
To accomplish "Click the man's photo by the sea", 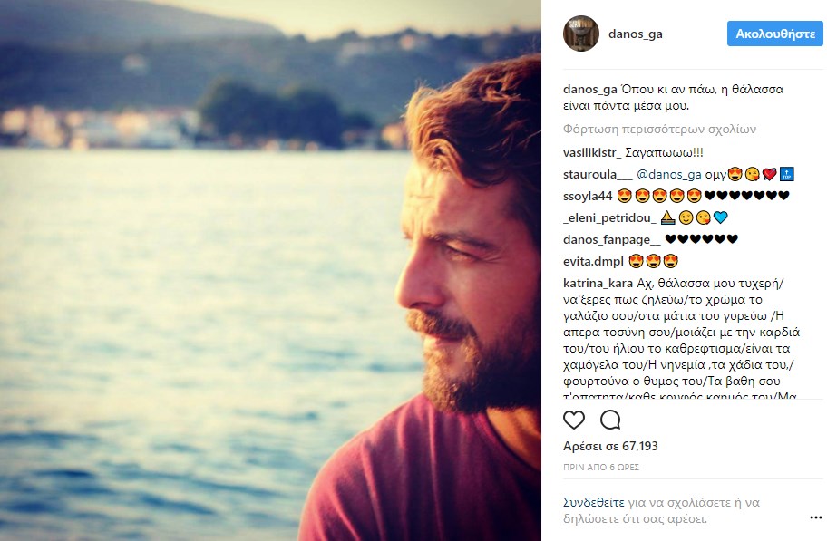I will 270,270.
